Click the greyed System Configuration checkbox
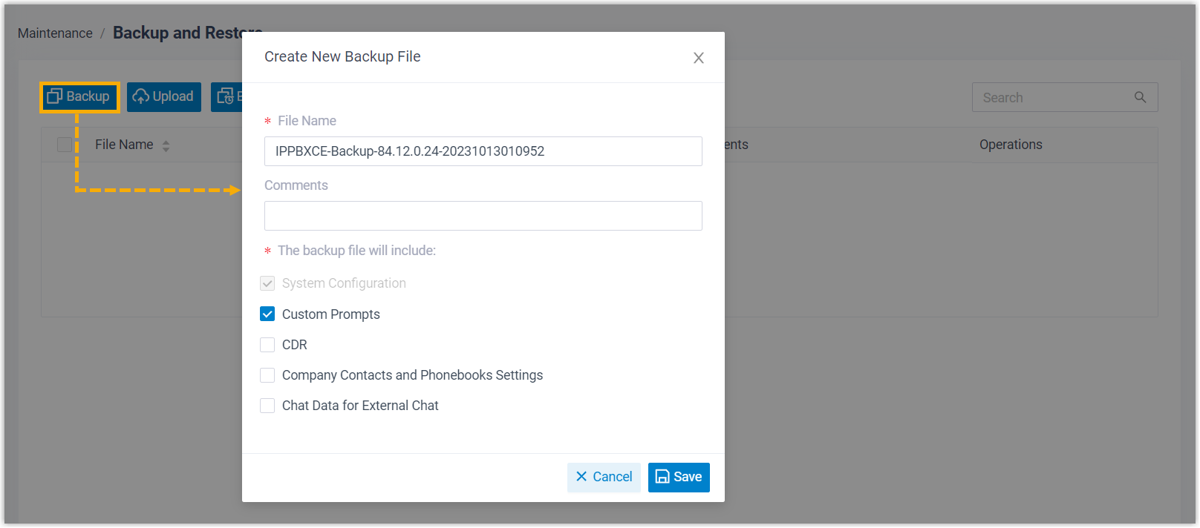Viewport: 1200px width, 528px height. tap(267, 283)
